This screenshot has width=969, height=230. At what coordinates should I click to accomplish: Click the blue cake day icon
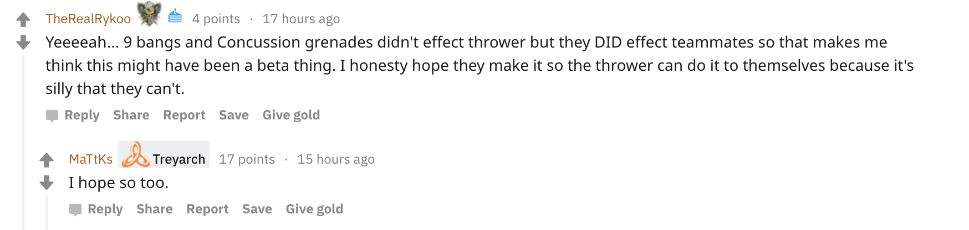pos(175,16)
